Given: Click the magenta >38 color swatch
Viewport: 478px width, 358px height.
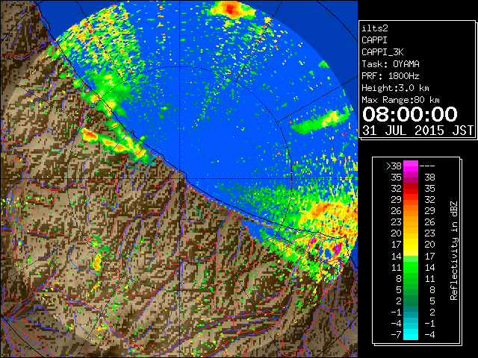Looking at the screenshot, I should 411,166.
